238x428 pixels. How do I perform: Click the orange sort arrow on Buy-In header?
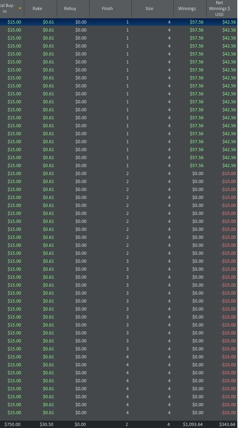[20, 8]
